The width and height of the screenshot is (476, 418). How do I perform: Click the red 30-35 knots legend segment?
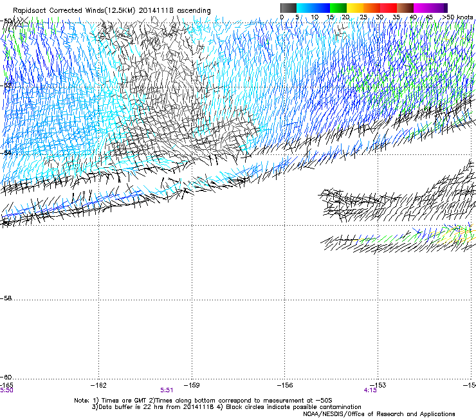[x=389, y=8]
